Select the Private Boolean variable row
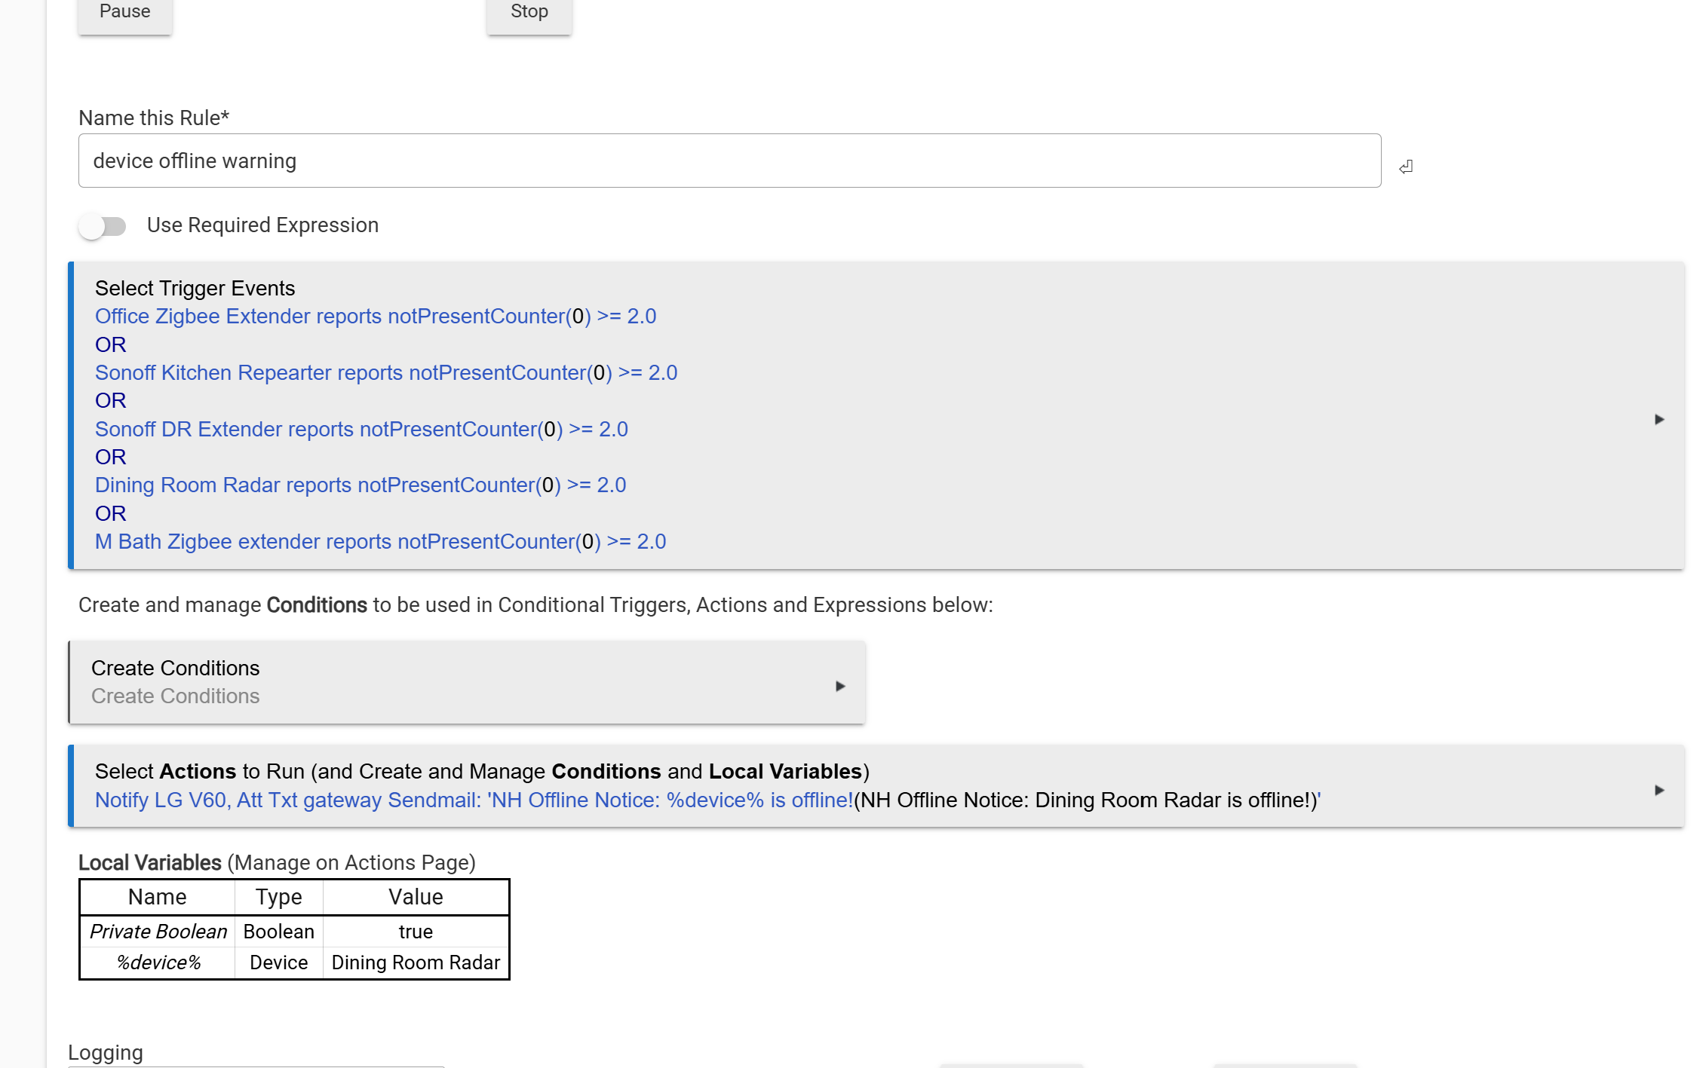This screenshot has width=1706, height=1068. 158,932
